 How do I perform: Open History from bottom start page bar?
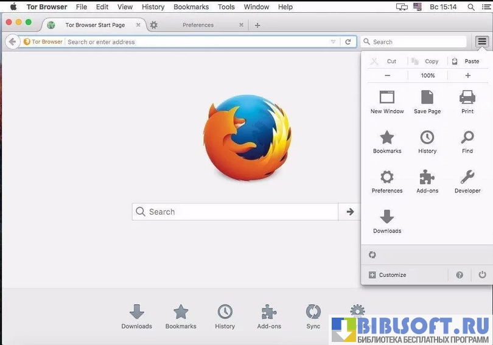coord(225,312)
